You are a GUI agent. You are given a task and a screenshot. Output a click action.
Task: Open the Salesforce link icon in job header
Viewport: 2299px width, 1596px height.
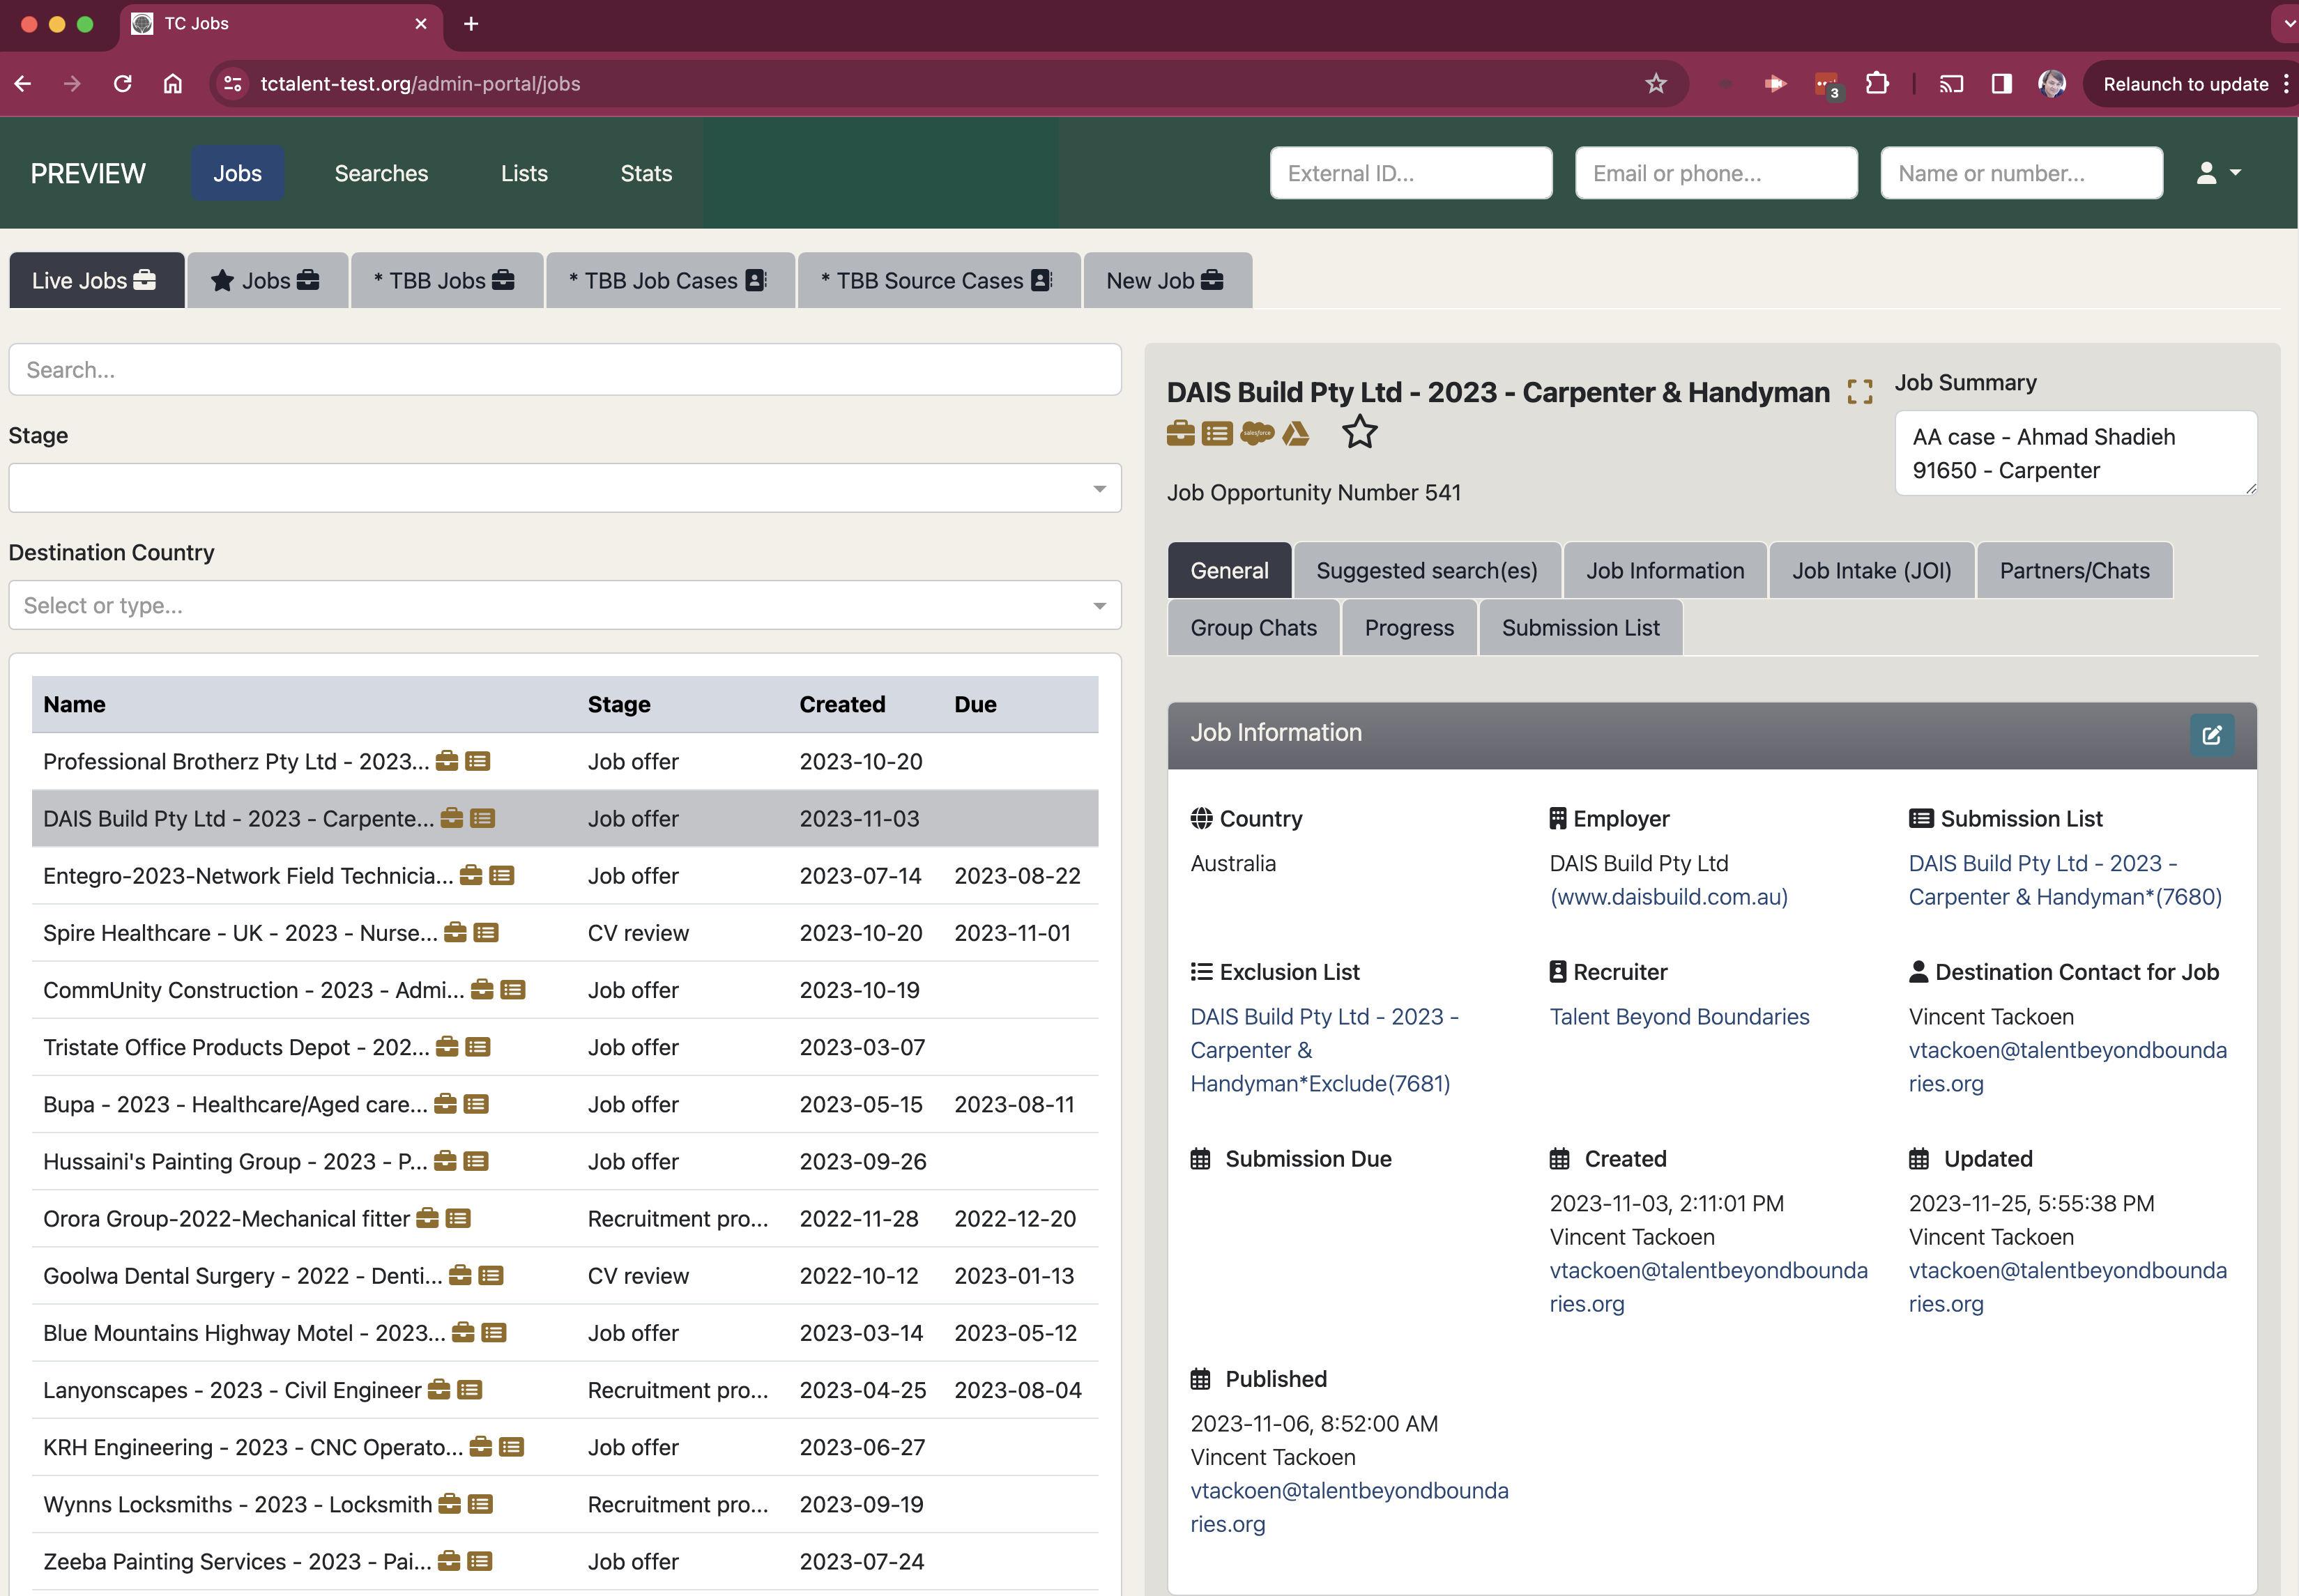(x=1257, y=433)
